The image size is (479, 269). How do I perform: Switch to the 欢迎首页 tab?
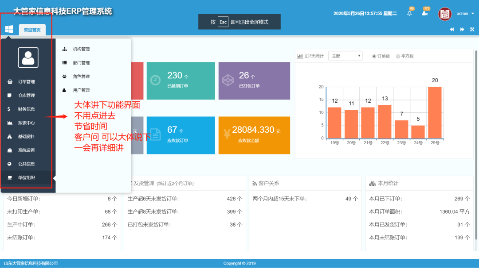click(32, 30)
